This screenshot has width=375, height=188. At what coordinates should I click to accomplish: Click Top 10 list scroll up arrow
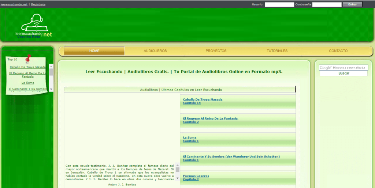(x=51, y=66)
